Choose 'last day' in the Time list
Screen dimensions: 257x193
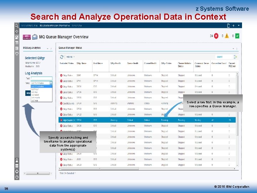[x=41, y=92]
